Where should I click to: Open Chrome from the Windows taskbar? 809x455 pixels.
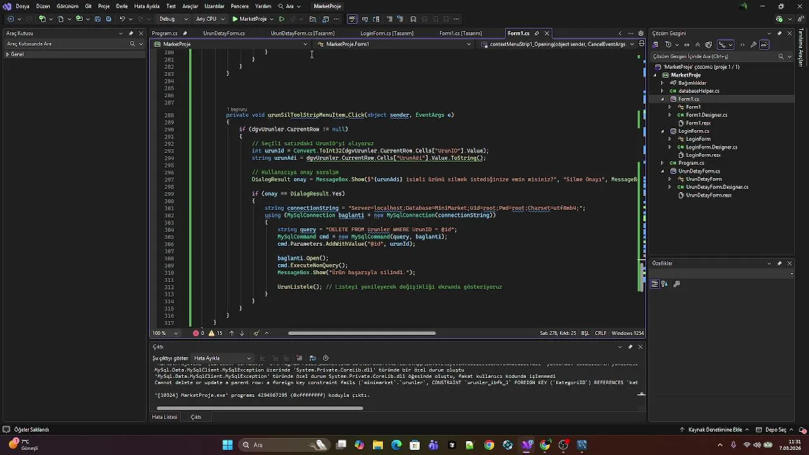(489, 445)
